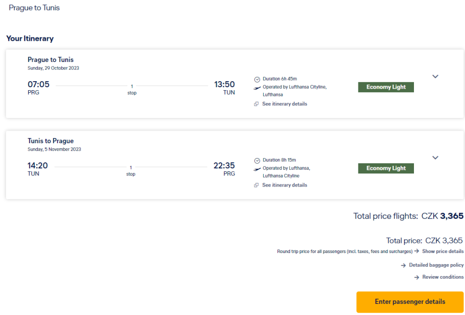Click the clock icon beside Duration 8h 15m
465x315 pixels.
pyautogui.click(x=257, y=160)
